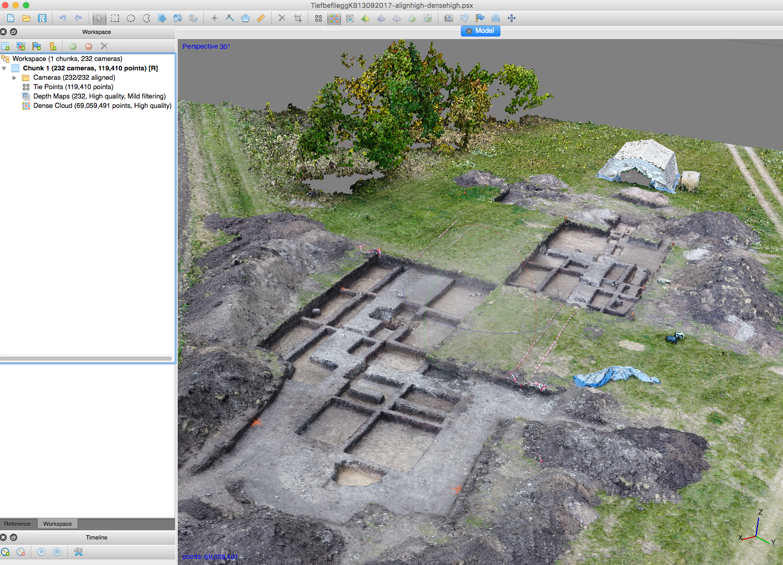
Task: Switch to Solid model view
Action: click(x=381, y=18)
